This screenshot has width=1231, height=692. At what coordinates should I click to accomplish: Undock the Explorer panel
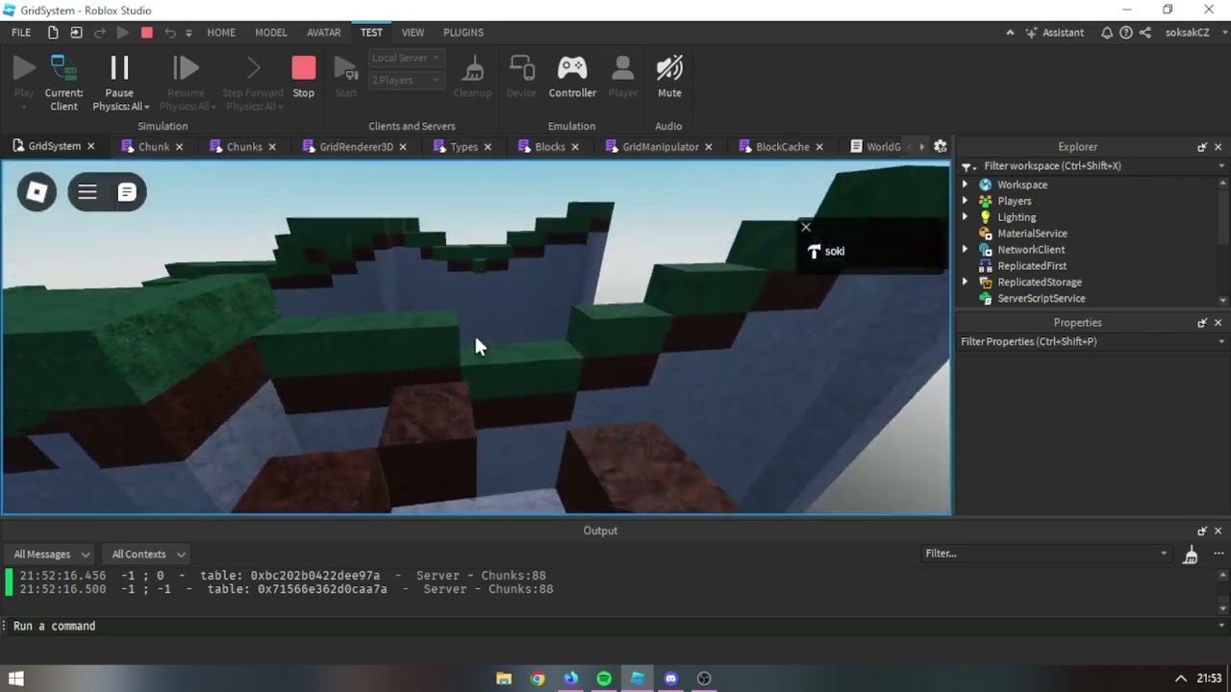pyautogui.click(x=1202, y=147)
